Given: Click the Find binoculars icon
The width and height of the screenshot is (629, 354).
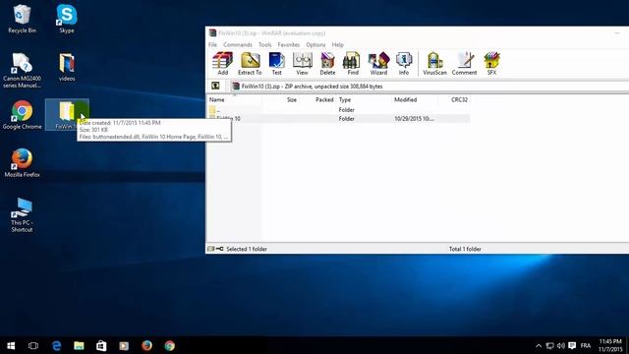Looking at the screenshot, I should click(353, 64).
